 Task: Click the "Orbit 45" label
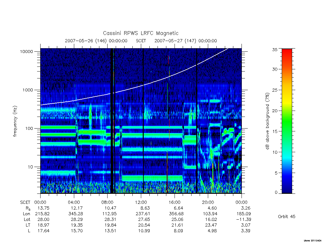287,216
